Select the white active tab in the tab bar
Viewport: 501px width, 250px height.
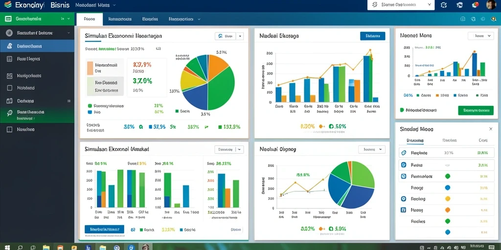point(90,19)
